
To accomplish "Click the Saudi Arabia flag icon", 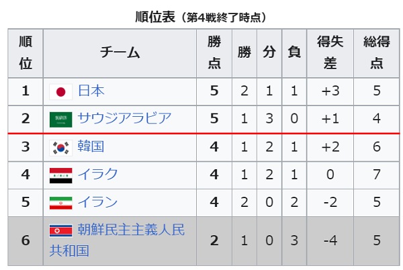I will 60,120.
